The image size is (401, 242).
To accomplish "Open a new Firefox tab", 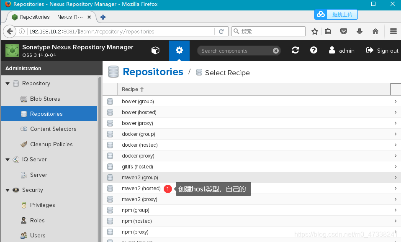I will pos(103,17).
